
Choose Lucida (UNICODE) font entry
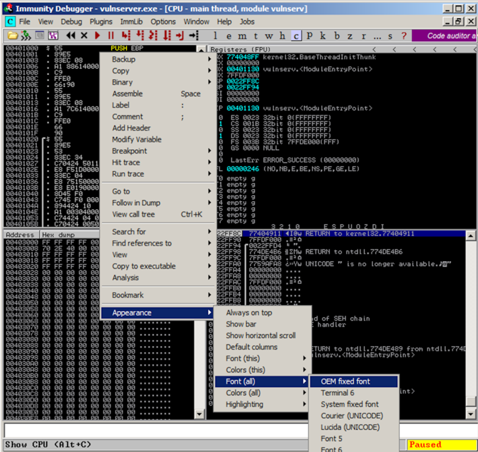(349, 427)
